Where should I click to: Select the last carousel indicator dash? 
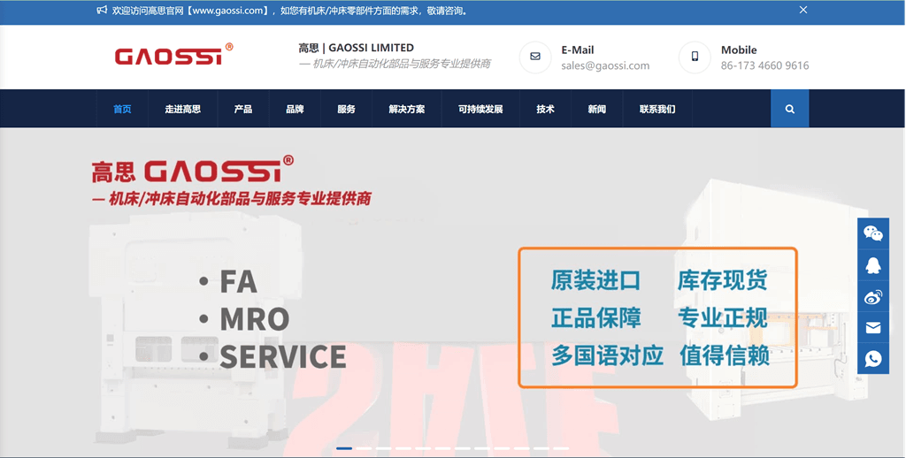[x=560, y=448]
